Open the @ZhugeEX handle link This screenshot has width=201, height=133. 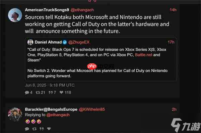pos(79,42)
